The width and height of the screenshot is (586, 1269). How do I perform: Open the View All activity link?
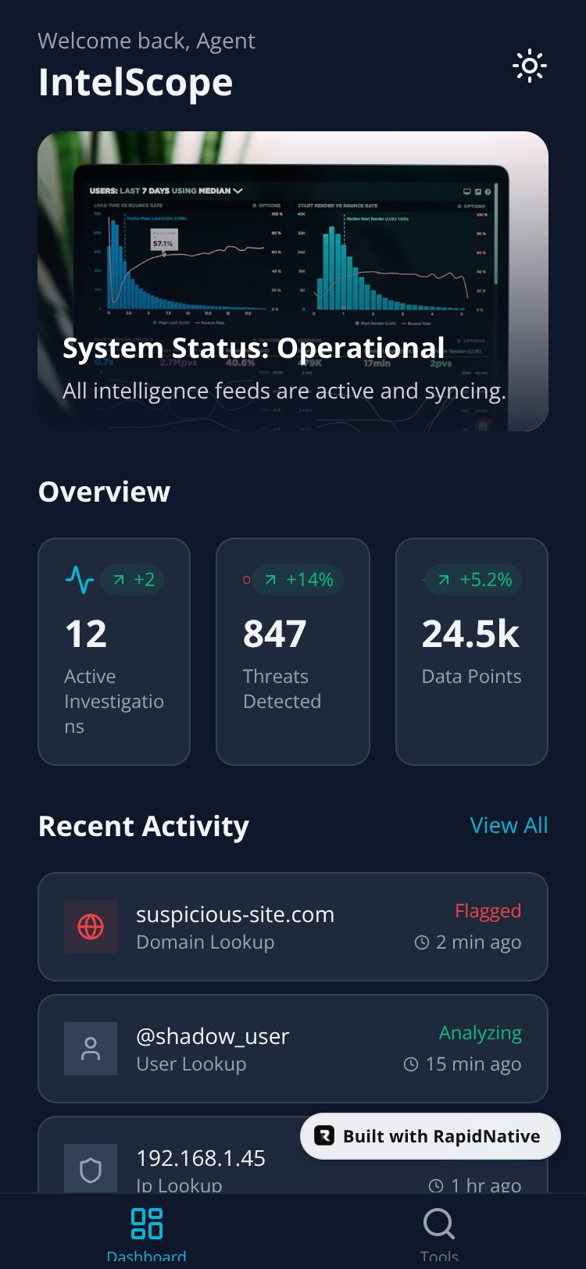(x=509, y=825)
